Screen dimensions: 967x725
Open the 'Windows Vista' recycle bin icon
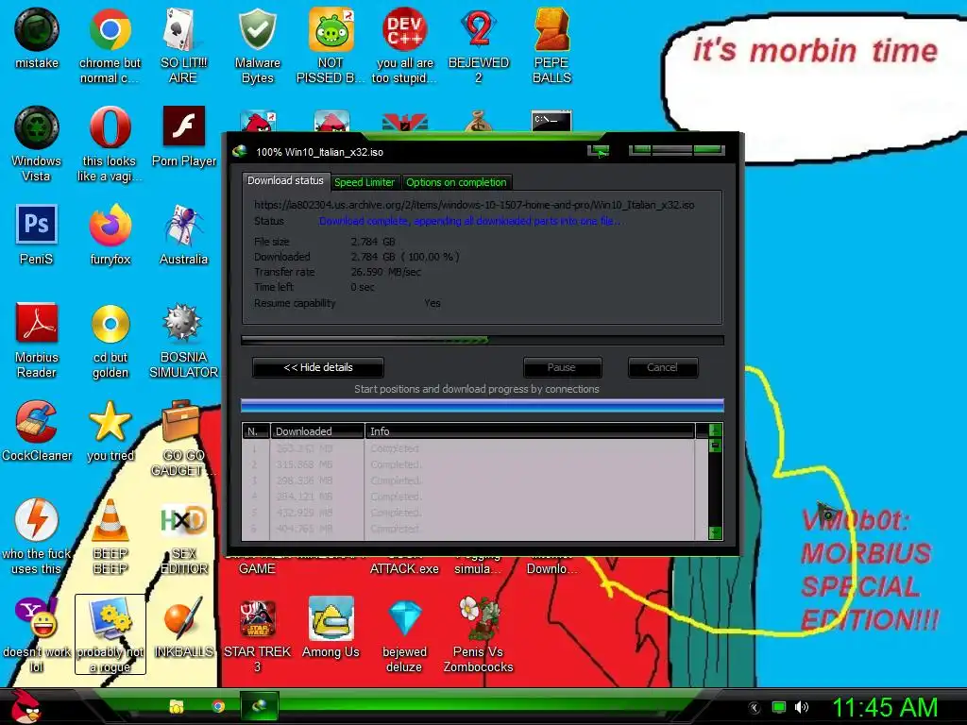(37, 144)
